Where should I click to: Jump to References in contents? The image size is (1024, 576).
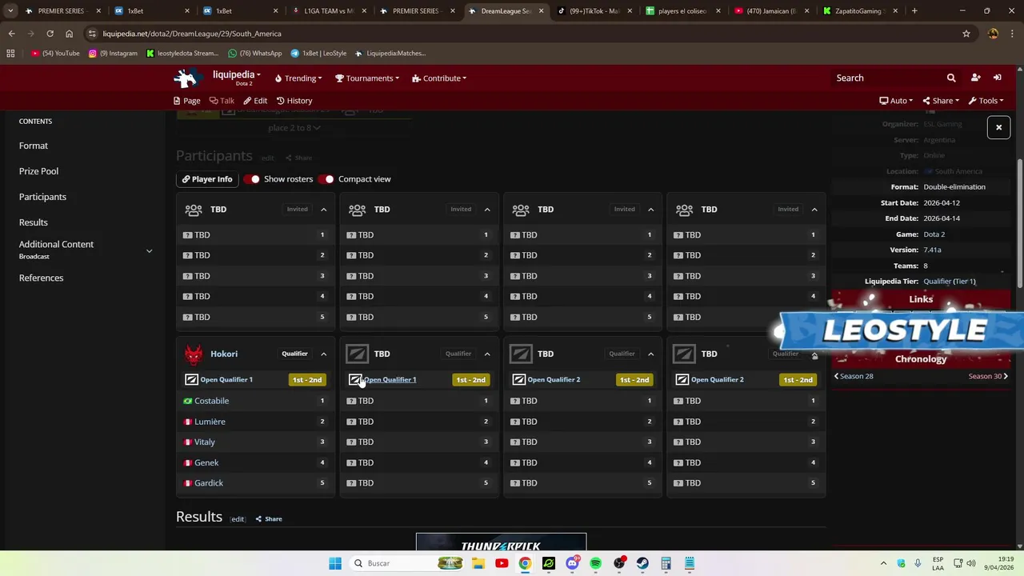pos(41,278)
